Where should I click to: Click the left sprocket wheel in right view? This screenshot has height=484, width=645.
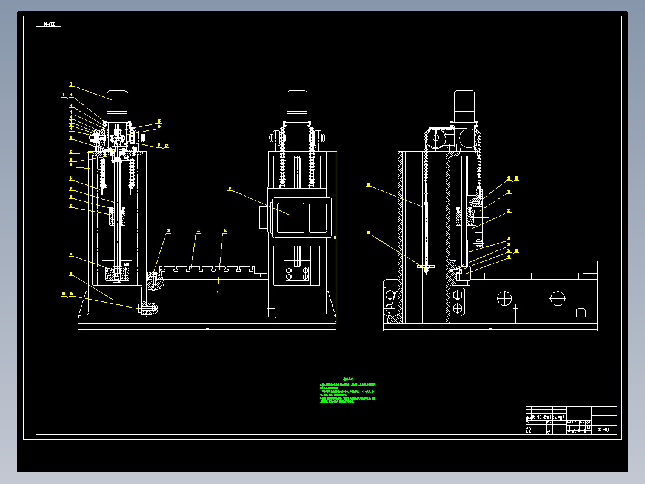pos(436,138)
